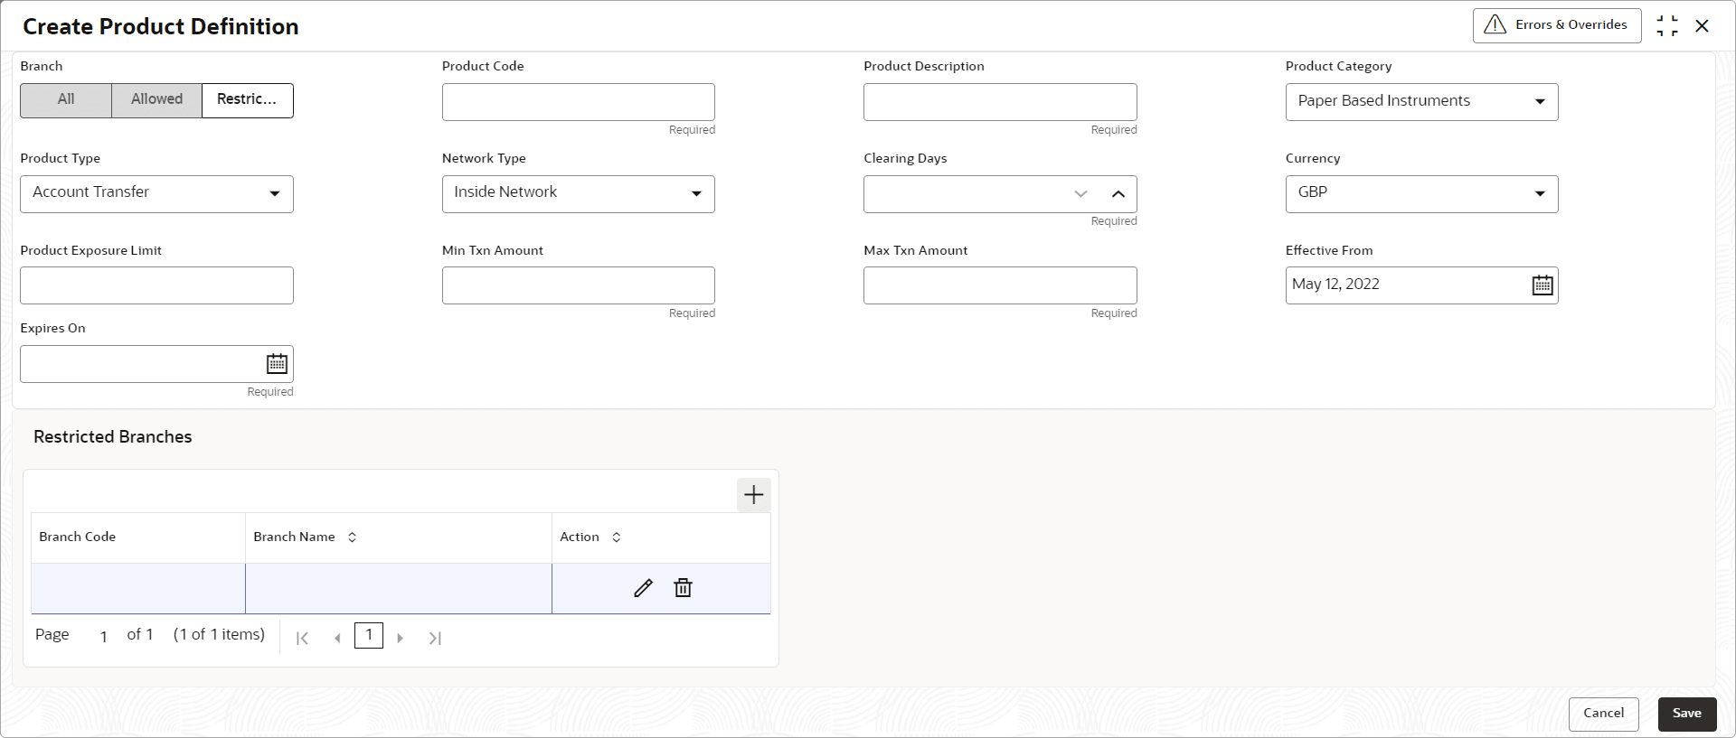
Task: Add a new restricted branch row
Action: [x=753, y=495]
